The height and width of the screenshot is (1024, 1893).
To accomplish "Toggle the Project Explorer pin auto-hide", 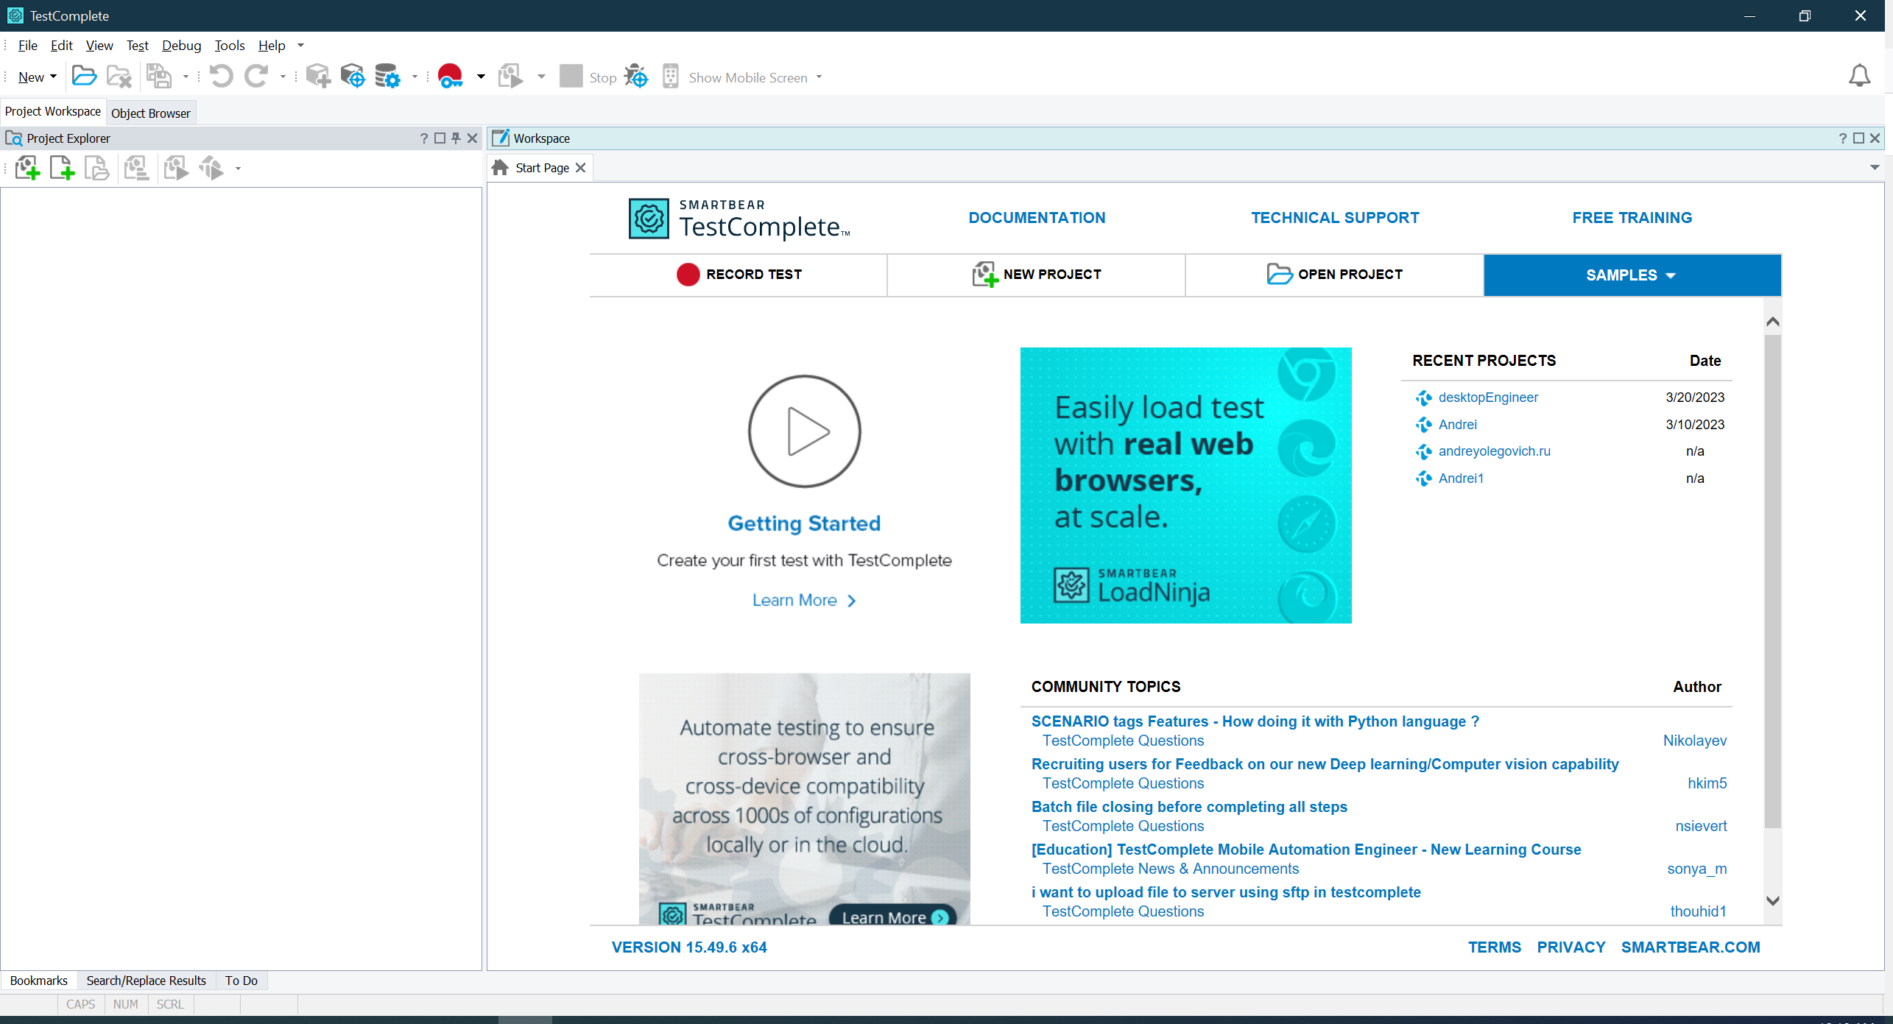I will [x=456, y=138].
